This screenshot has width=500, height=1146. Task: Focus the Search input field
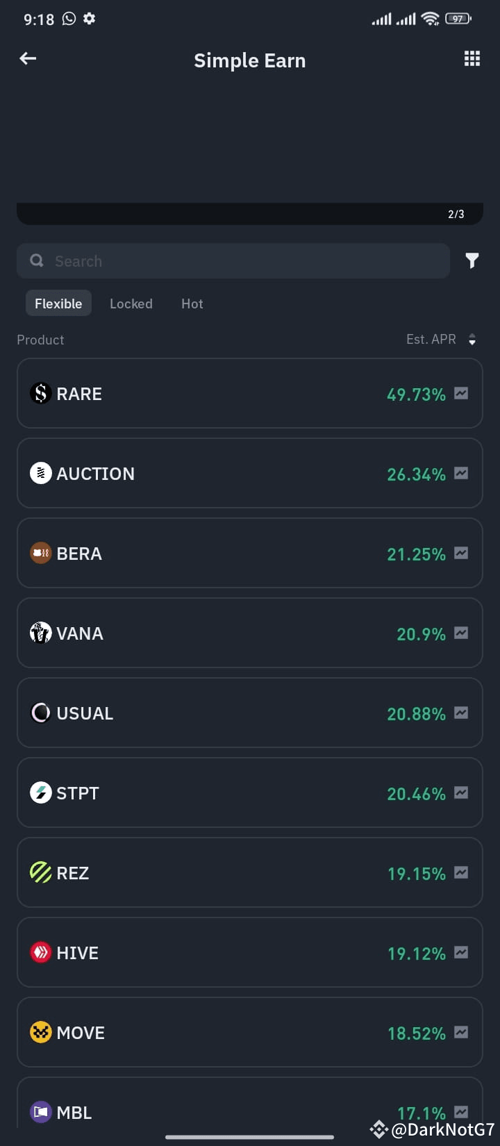pos(233,261)
